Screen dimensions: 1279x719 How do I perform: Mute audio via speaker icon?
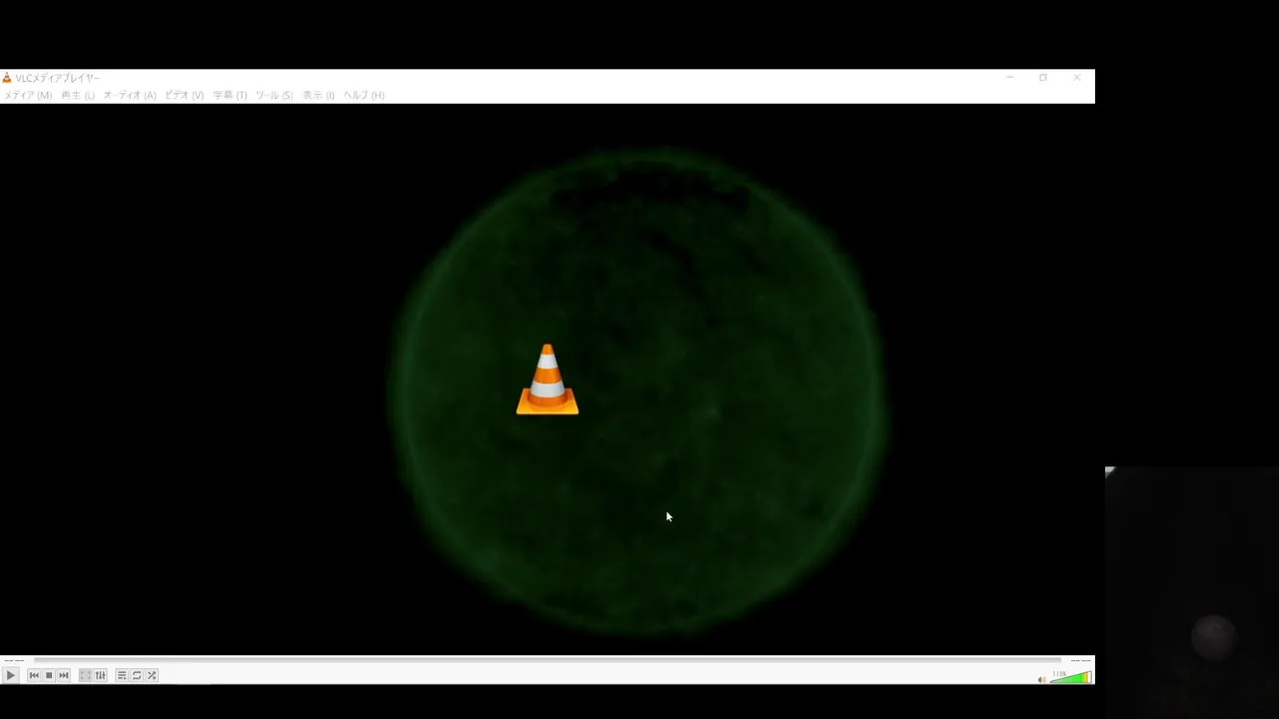[x=1041, y=679]
